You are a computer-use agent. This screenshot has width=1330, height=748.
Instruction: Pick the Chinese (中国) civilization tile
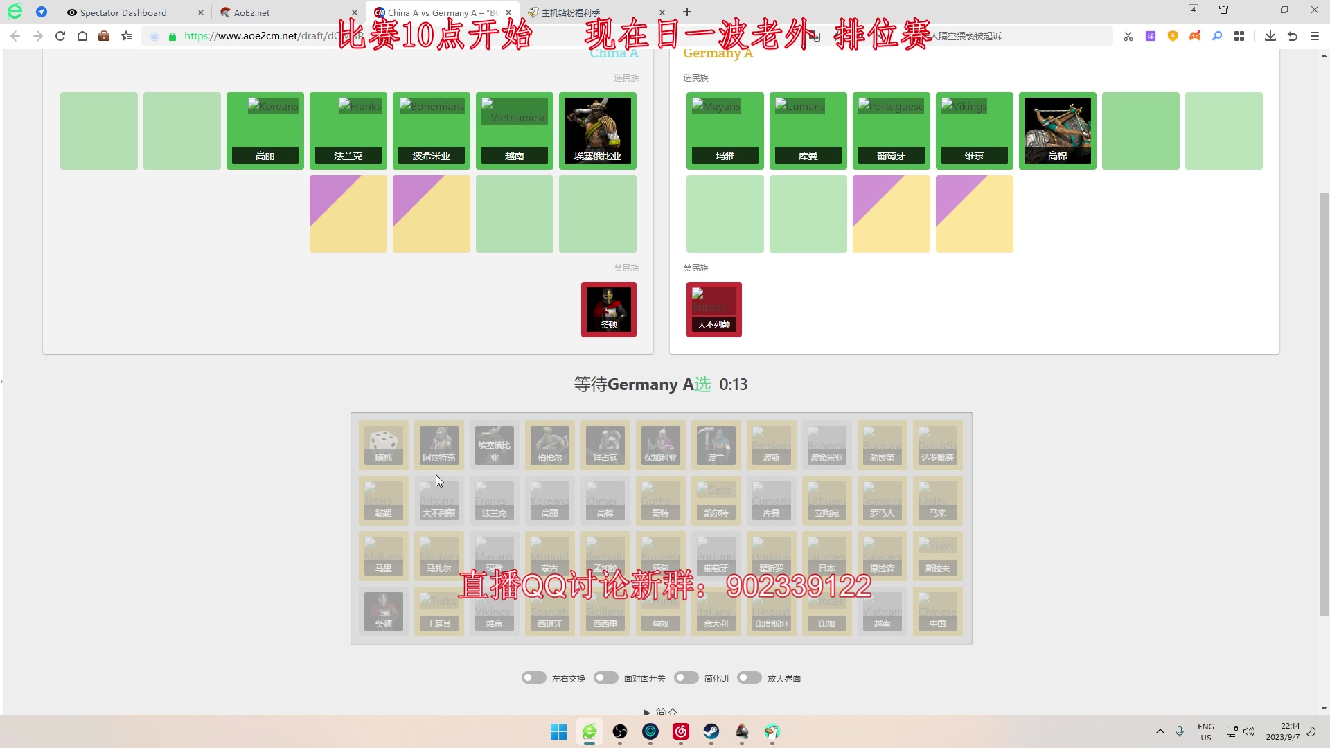[x=937, y=611]
